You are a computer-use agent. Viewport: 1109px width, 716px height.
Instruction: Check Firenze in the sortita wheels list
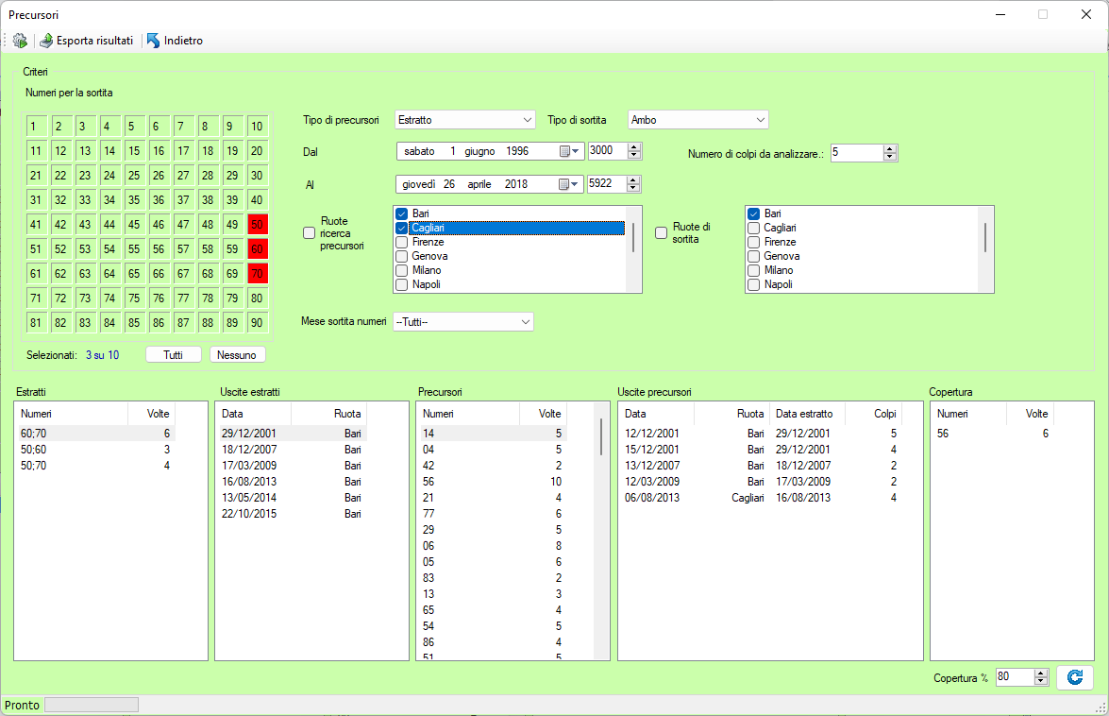[x=754, y=242]
